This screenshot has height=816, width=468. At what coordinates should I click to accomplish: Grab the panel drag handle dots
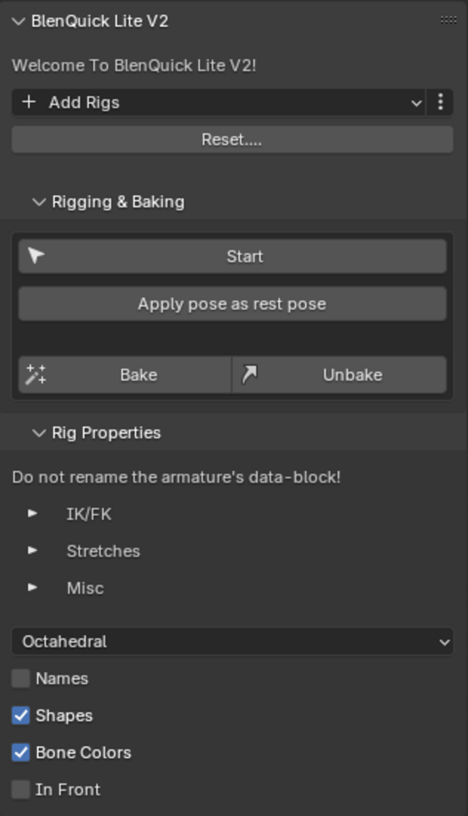[x=448, y=20]
